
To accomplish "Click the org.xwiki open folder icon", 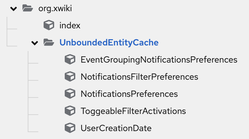I will [28, 8].
